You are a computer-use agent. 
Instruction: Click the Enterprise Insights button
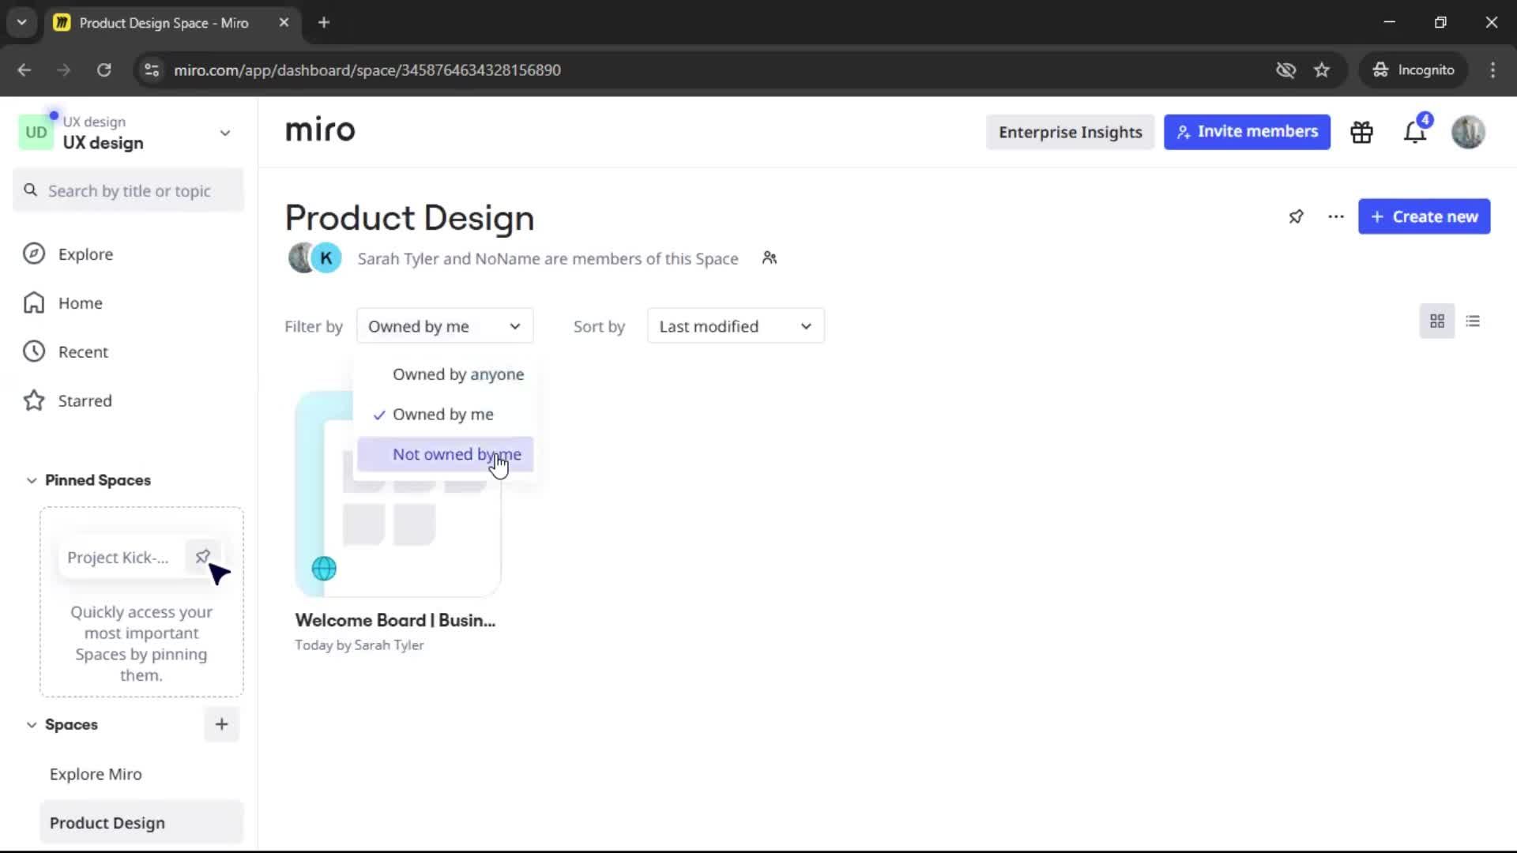[1070, 132]
